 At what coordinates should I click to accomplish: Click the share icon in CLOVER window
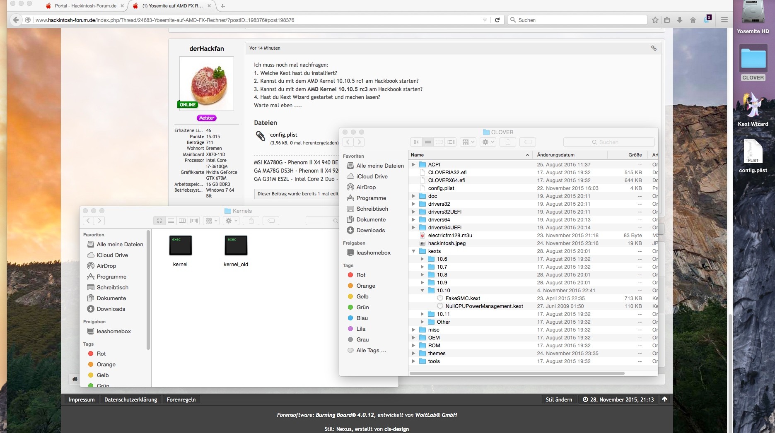(507, 142)
